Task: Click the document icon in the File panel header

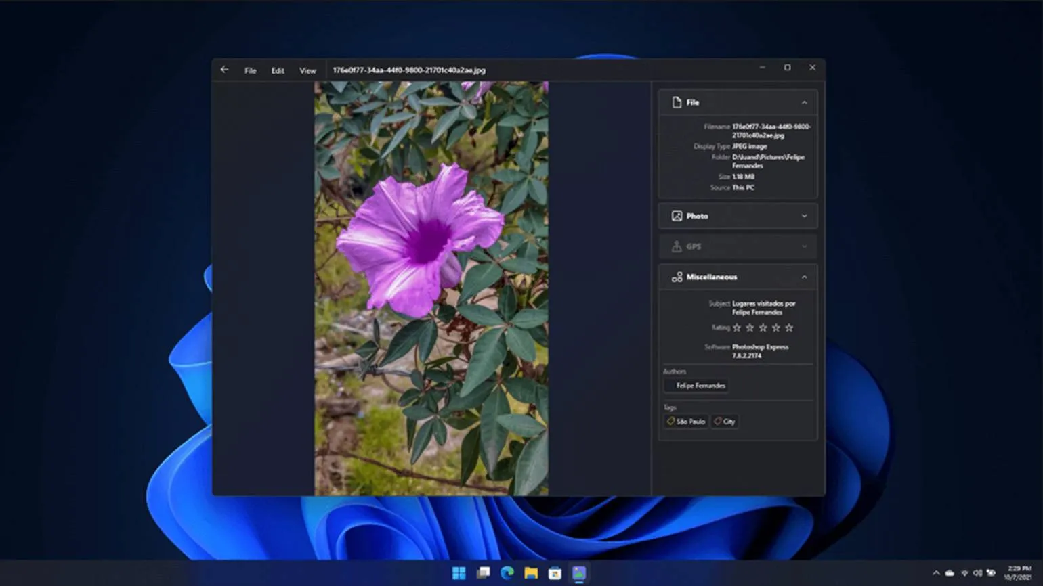Action: coord(676,102)
